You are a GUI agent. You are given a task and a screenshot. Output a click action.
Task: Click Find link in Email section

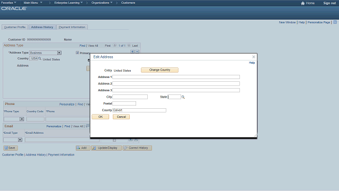[67, 126]
